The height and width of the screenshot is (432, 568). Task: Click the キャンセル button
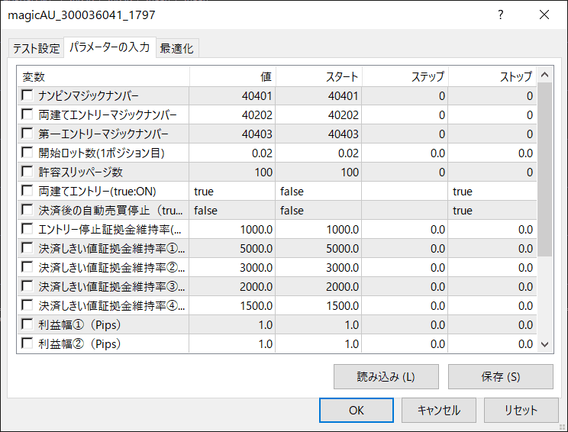tap(438, 410)
